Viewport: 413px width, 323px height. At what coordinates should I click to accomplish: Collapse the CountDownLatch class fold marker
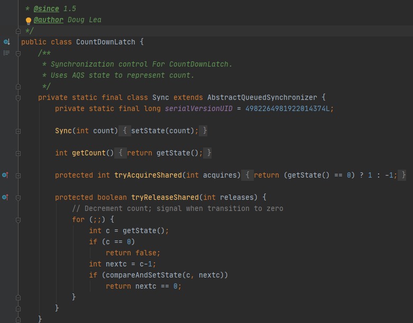tap(18, 42)
